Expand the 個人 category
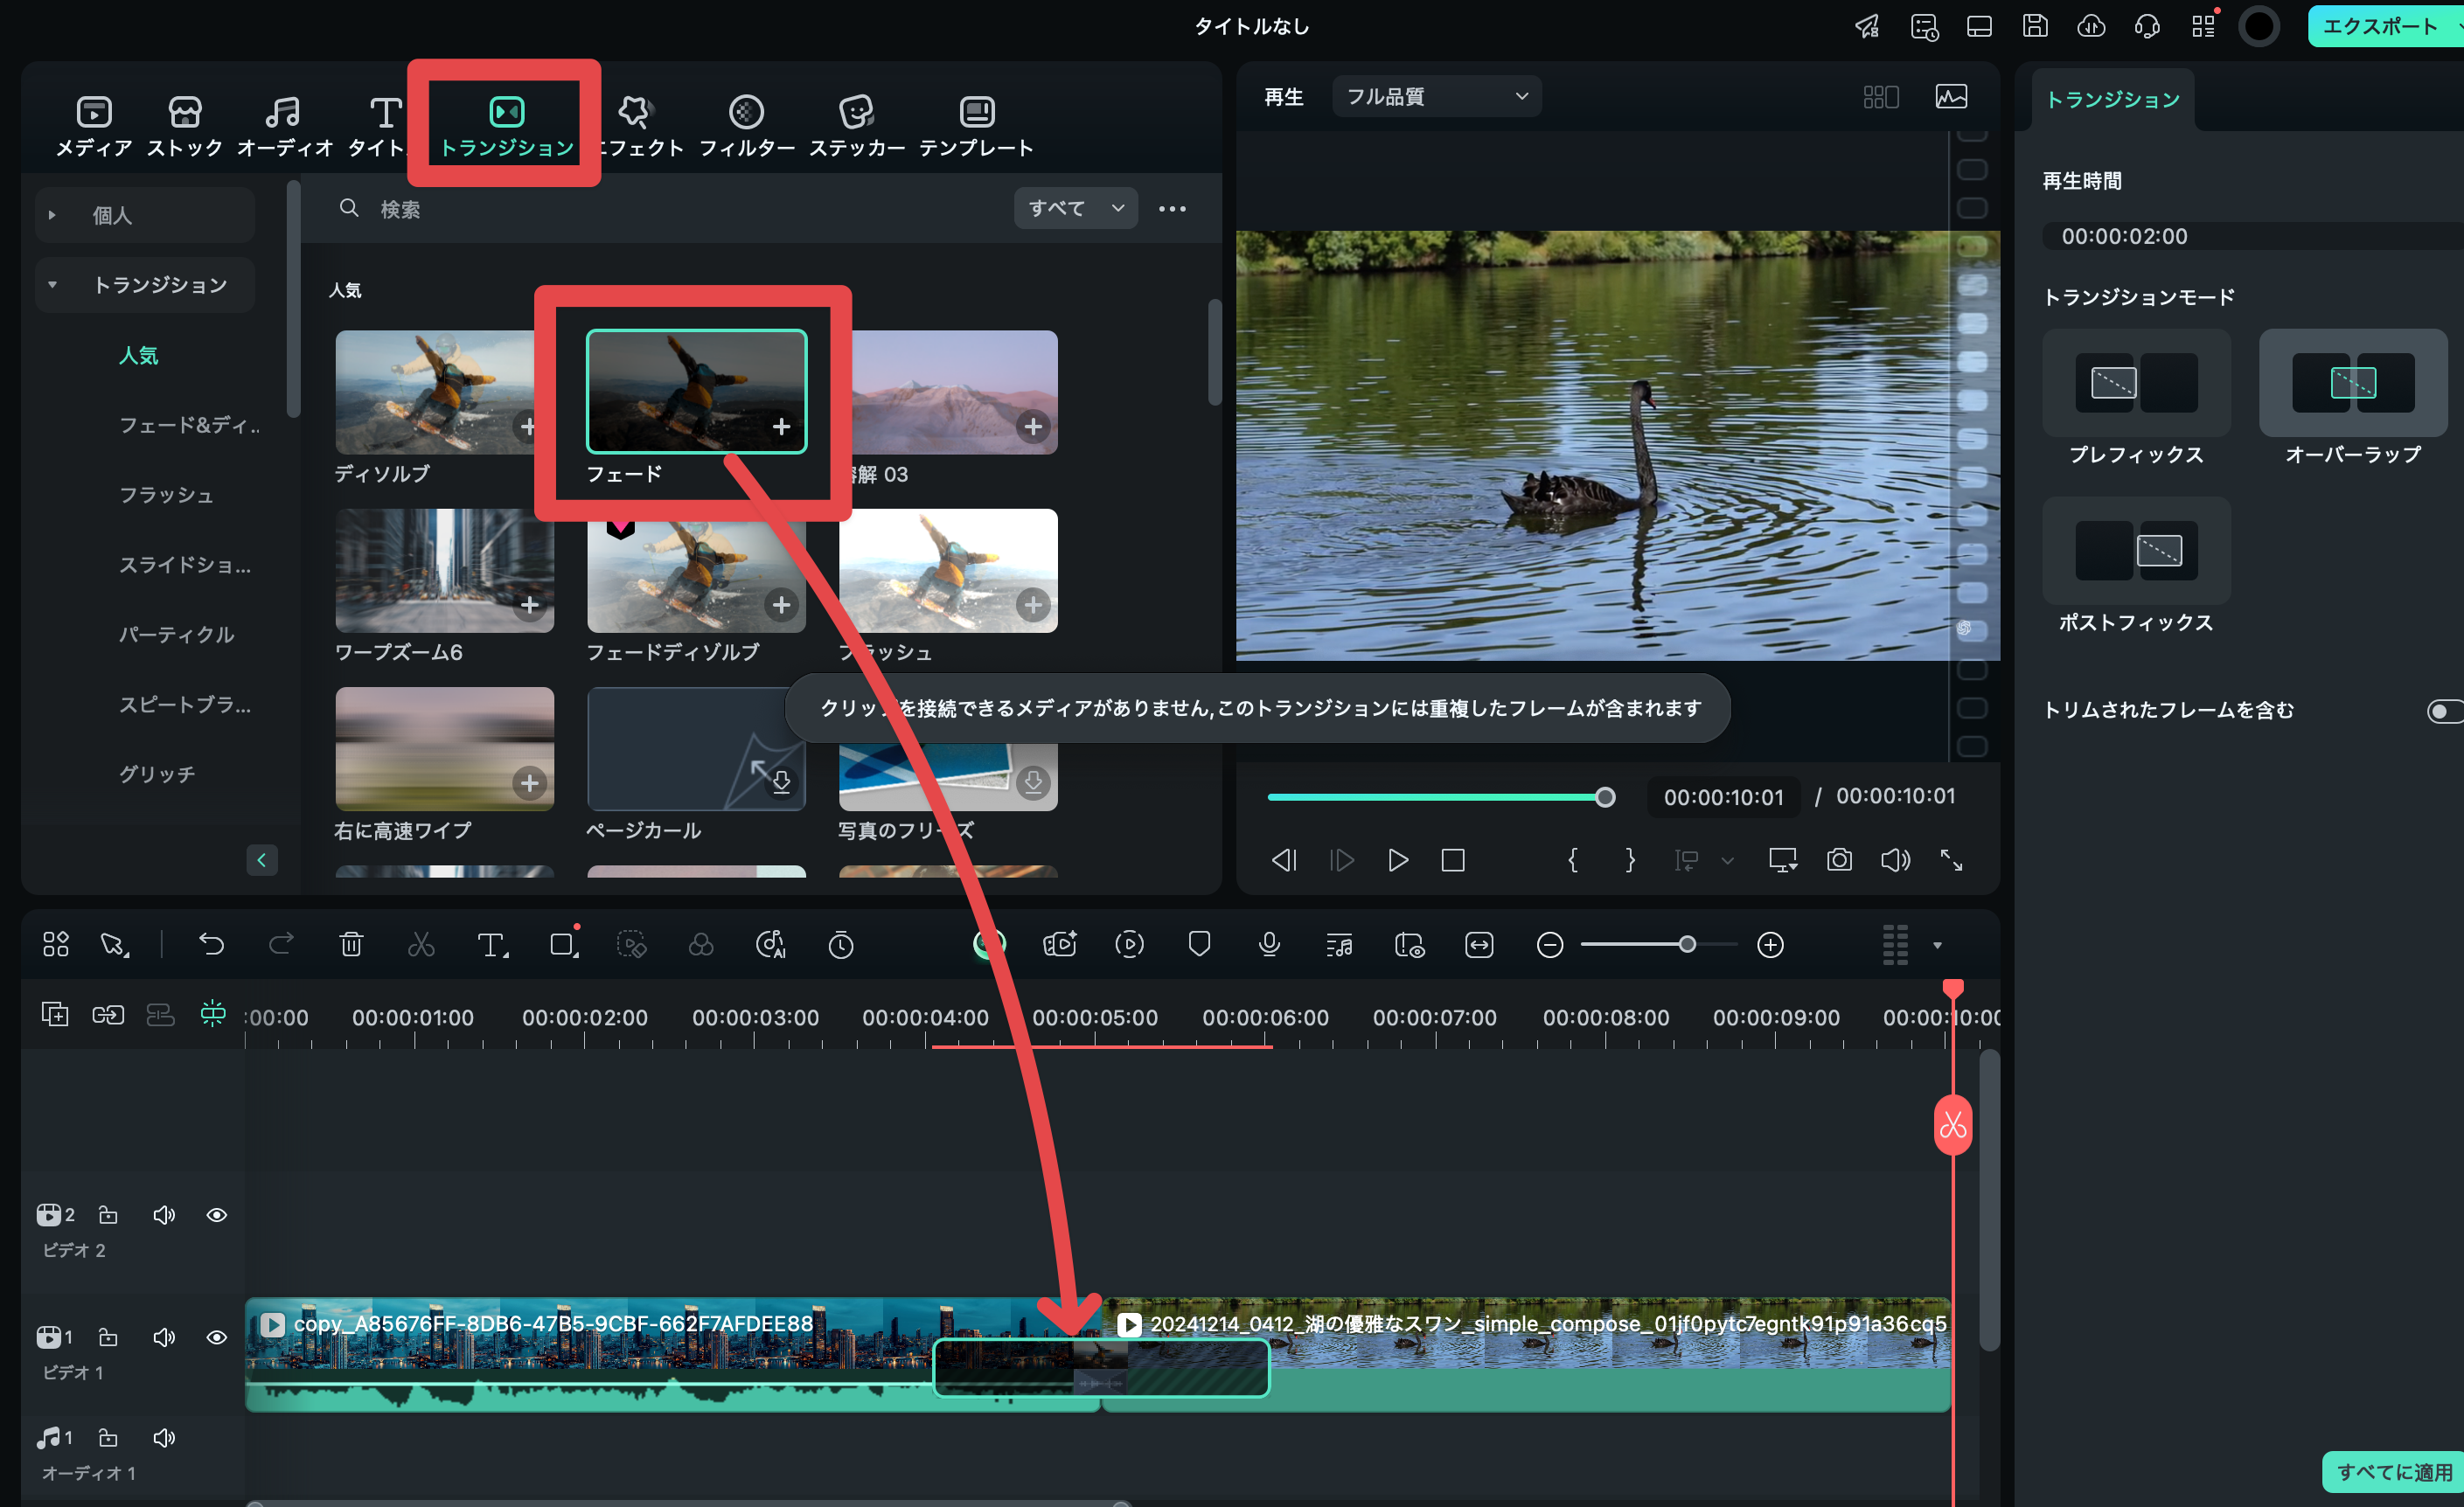This screenshot has width=2464, height=1507. (x=145, y=215)
